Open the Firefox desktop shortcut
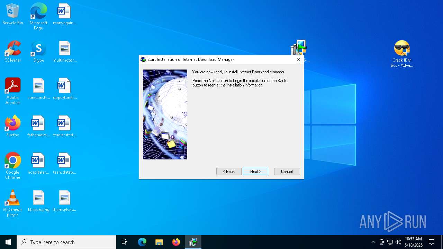 click(x=13, y=127)
